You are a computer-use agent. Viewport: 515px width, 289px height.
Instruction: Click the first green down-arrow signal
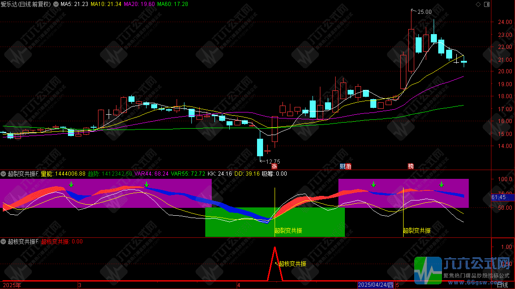71,185
